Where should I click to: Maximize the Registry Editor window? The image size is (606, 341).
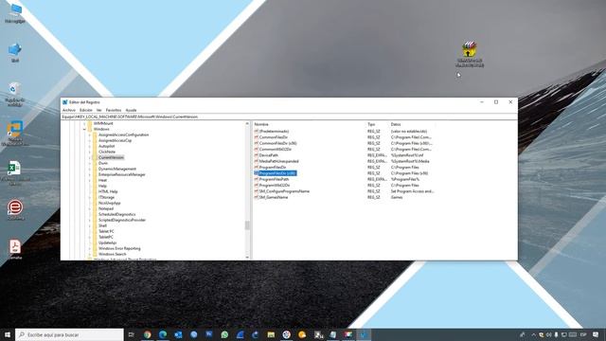pos(496,102)
